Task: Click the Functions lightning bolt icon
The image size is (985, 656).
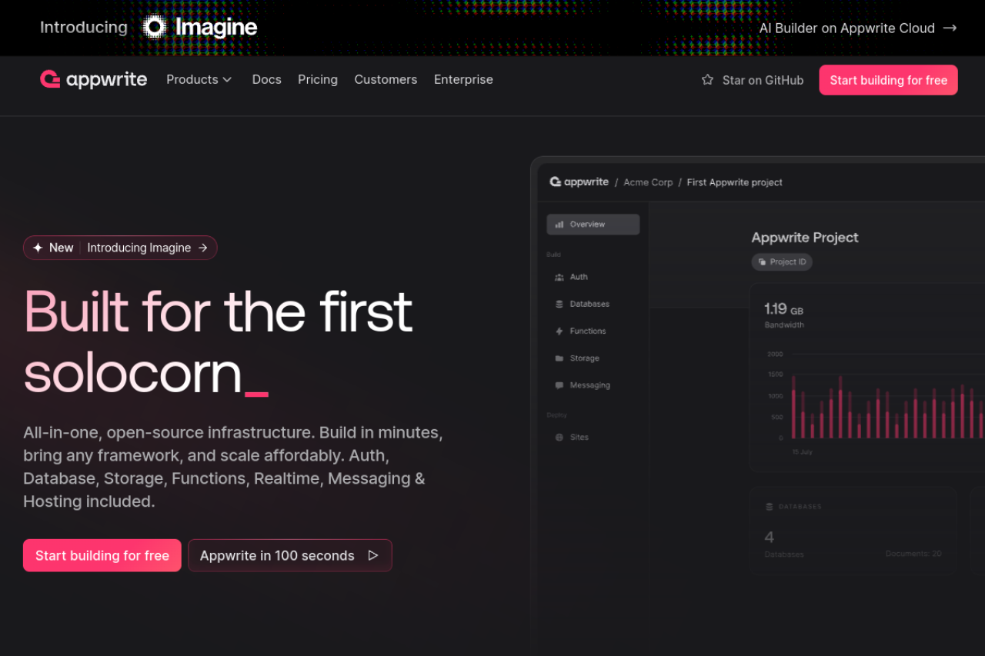Action: click(x=559, y=331)
